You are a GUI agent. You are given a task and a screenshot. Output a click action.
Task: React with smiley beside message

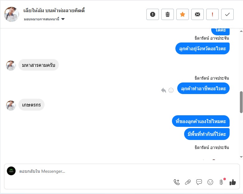pyautogui.click(x=171, y=90)
